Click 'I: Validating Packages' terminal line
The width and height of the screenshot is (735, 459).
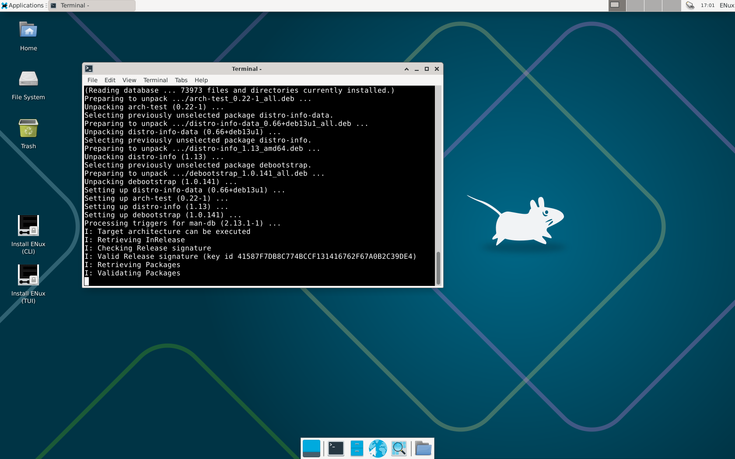[132, 273]
